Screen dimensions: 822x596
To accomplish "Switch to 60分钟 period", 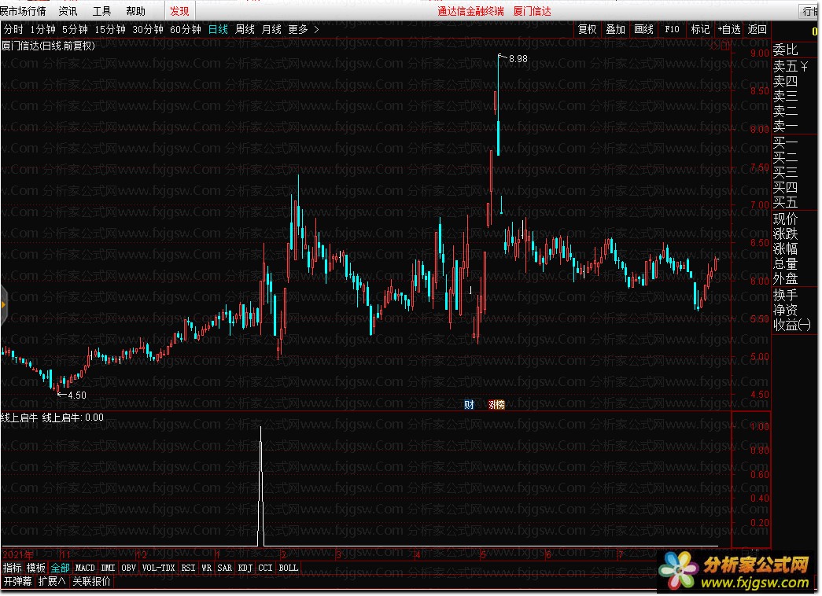I will pyautogui.click(x=186, y=29).
